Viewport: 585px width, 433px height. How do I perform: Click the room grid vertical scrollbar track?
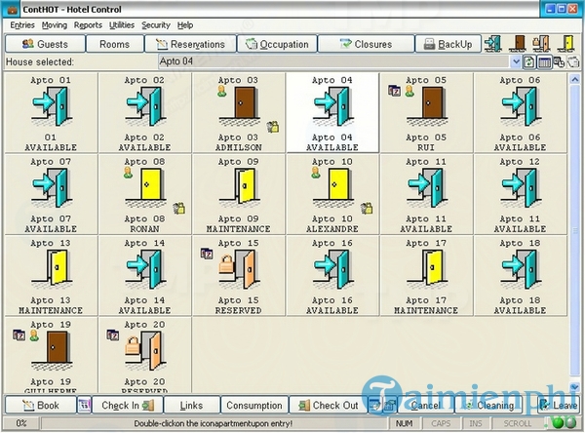click(574, 229)
